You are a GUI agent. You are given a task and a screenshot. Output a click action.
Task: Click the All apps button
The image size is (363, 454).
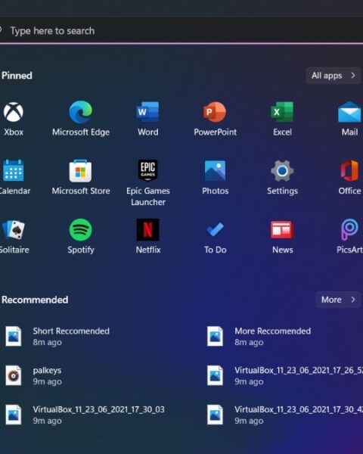(334, 76)
